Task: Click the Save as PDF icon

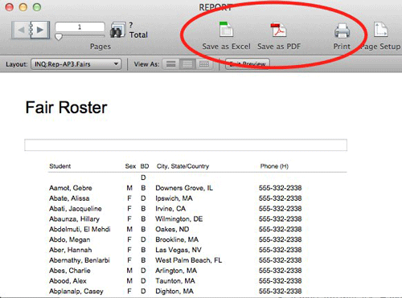Action: (278, 30)
